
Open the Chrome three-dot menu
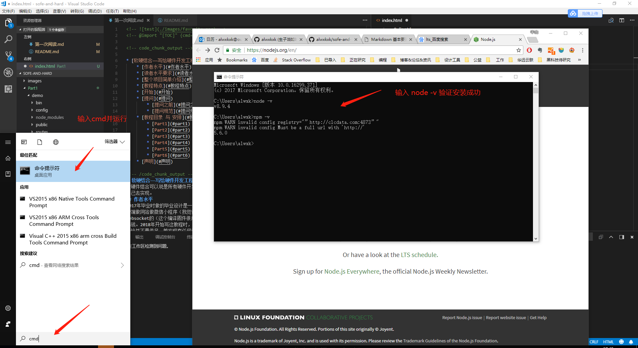click(x=583, y=50)
